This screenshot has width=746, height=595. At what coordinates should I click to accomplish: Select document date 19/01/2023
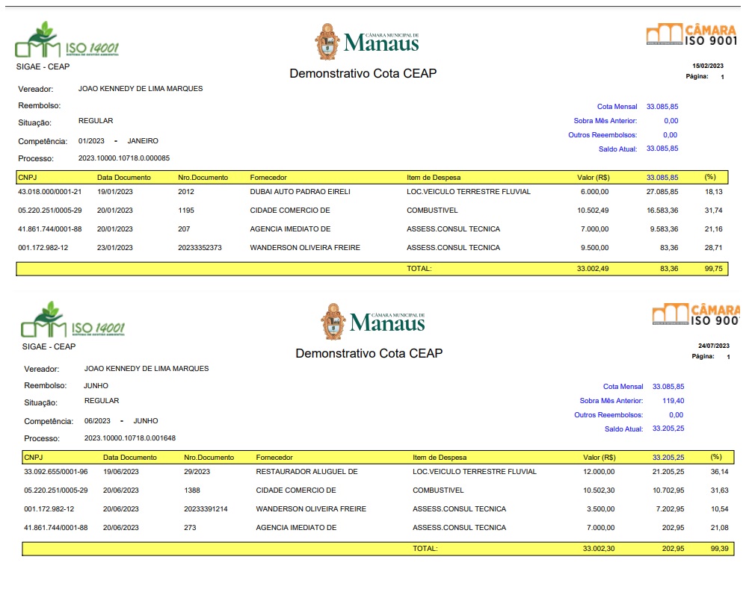(x=114, y=192)
